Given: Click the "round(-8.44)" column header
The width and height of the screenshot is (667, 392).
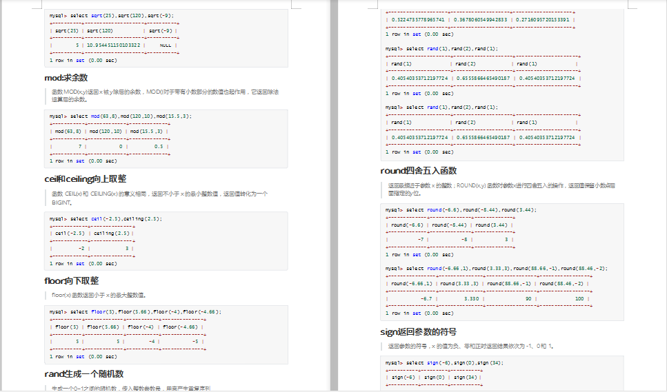Looking at the screenshot, I should (x=449, y=225).
